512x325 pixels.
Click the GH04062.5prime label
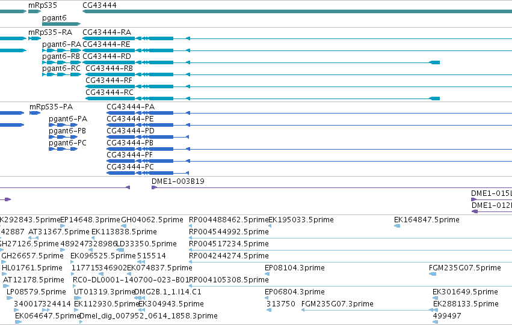pyautogui.click(x=152, y=220)
